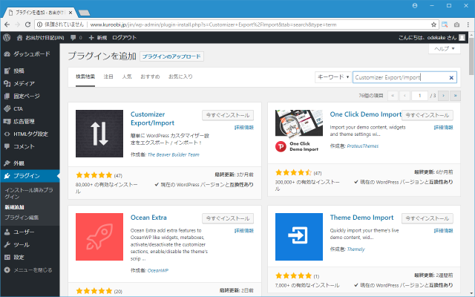Open the comments bubble icon in admin bar
Viewport: 475px width, 297px height.
(75, 37)
